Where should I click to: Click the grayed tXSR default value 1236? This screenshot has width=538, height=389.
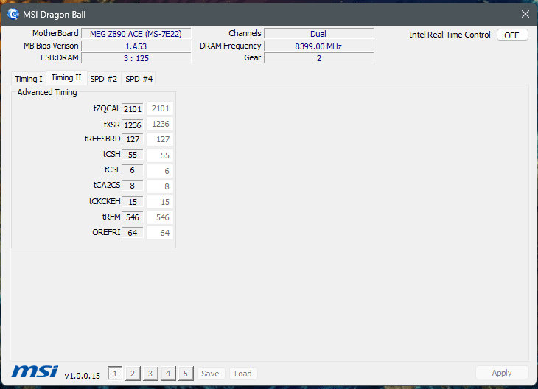coord(160,124)
